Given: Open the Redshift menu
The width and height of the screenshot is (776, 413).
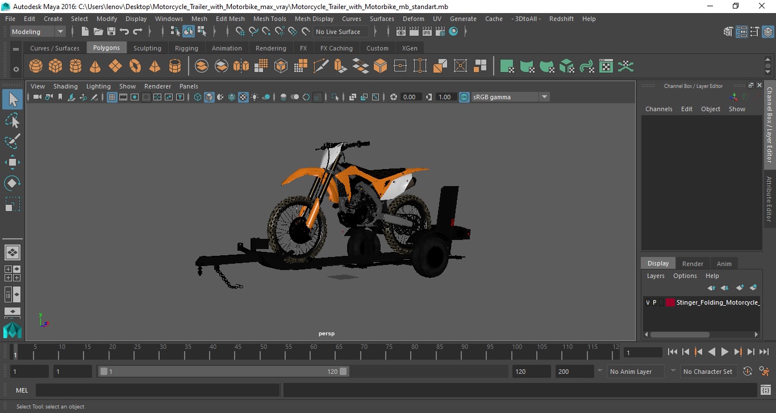Looking at the screenshot, I should tap(561, 19).
